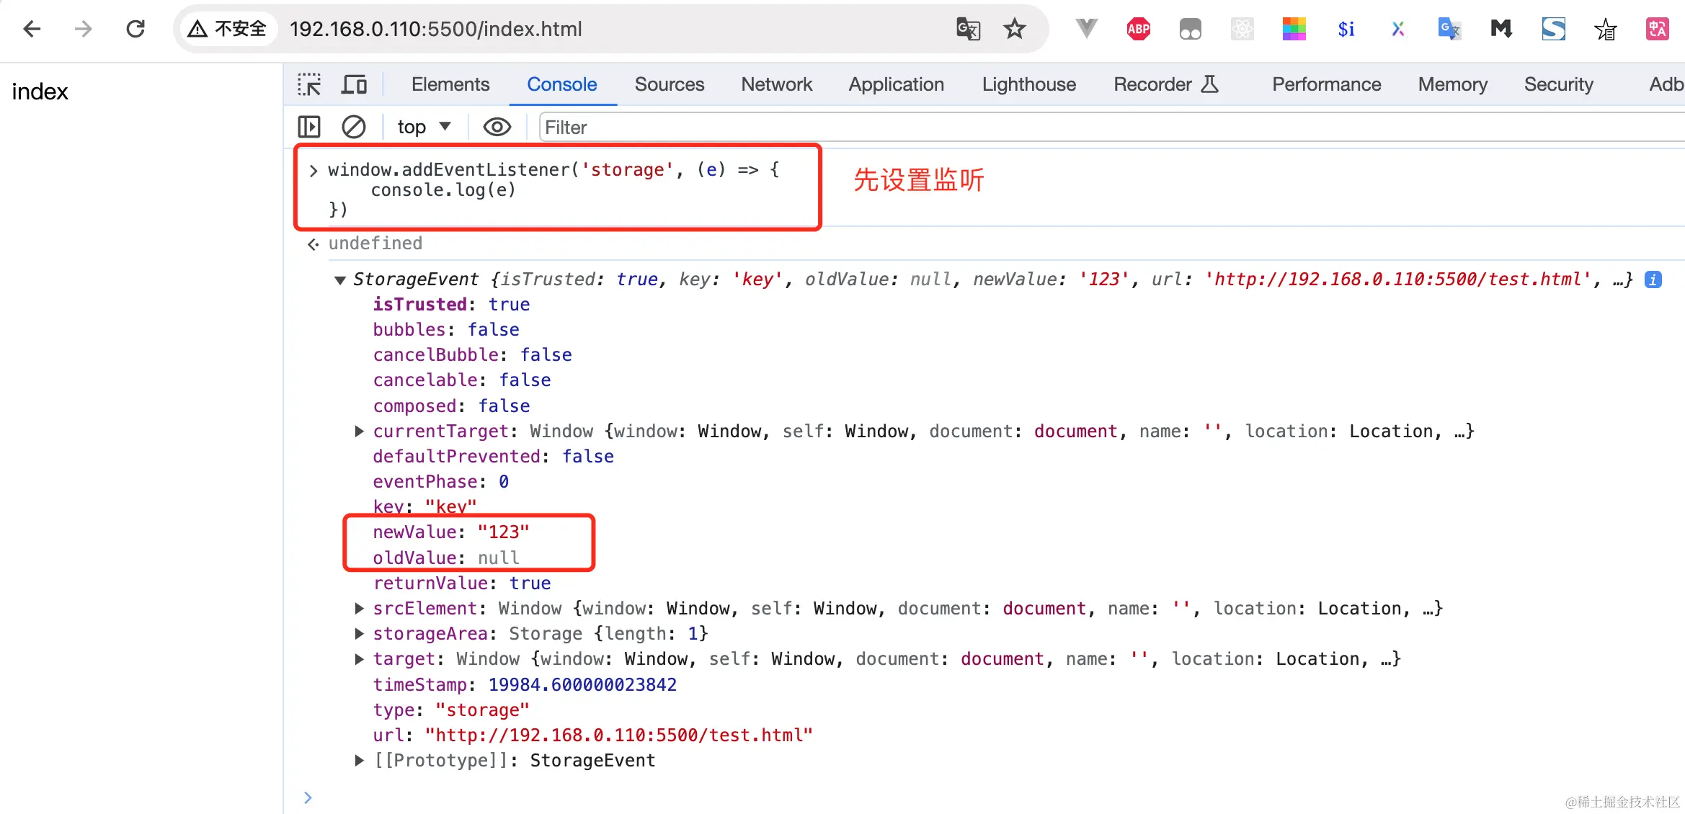Viewport: 1685px width, 814px height.
Task: Bookmark this page with the star icon
Action: [1014, 29]
